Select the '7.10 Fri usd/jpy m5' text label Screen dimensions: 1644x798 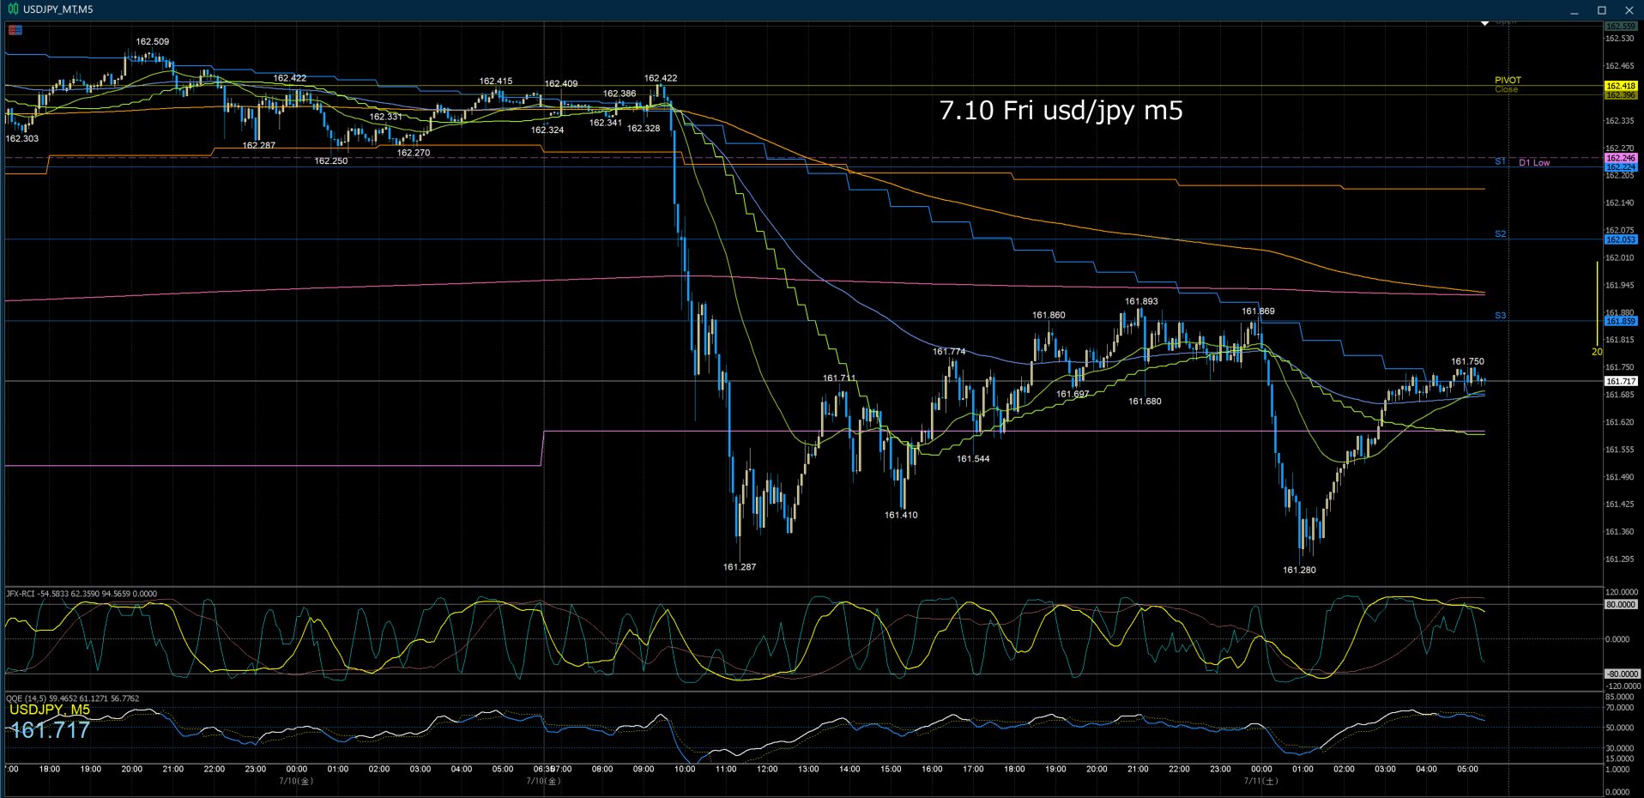point(1061,111)
